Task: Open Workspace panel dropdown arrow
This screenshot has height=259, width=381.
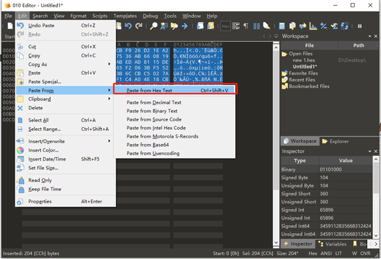Action: [x=370, y=36]
